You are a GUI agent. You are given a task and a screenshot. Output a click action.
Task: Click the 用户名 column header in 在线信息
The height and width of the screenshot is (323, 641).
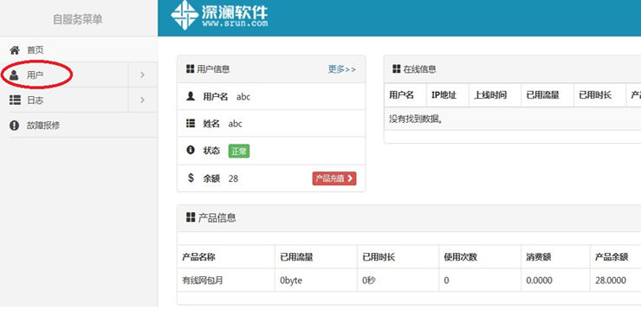coord(401,95)
